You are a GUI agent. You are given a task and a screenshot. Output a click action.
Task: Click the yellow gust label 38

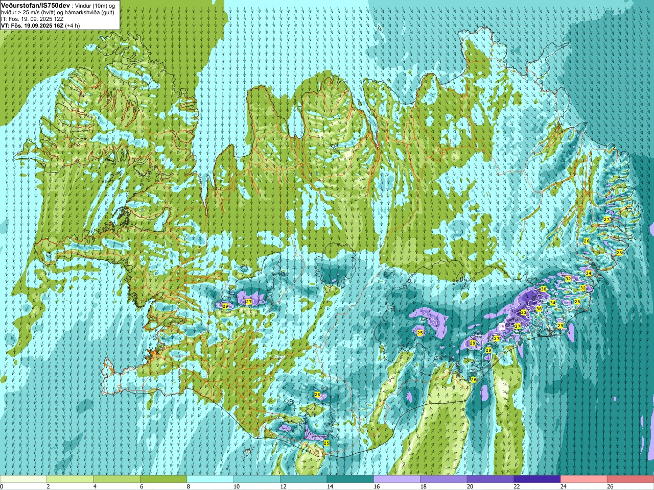pyautogui.click(x=539, y=309)
